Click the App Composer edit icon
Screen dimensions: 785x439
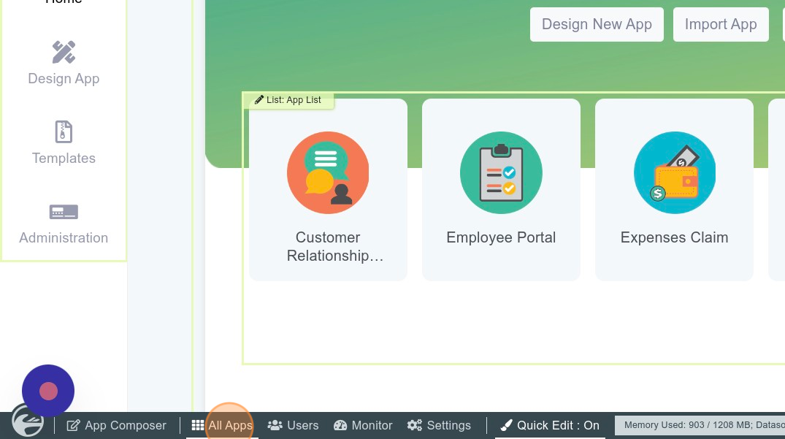[73, 425]
